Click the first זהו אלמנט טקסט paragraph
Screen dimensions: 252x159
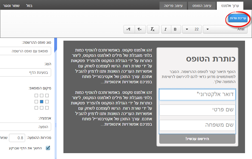tap(111, 66)
